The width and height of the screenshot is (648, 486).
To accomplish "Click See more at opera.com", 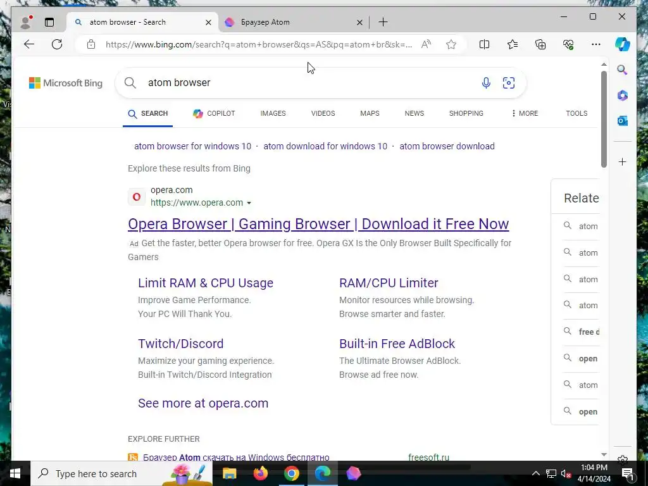I will (x=203, y=403).
